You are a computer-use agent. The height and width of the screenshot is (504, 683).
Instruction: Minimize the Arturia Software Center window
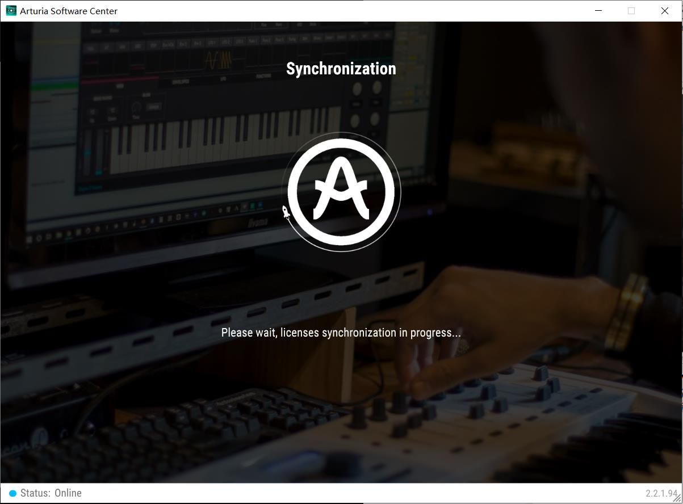tap(598, 11)
